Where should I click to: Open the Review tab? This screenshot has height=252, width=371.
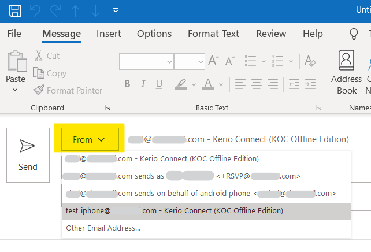[271, 34]
